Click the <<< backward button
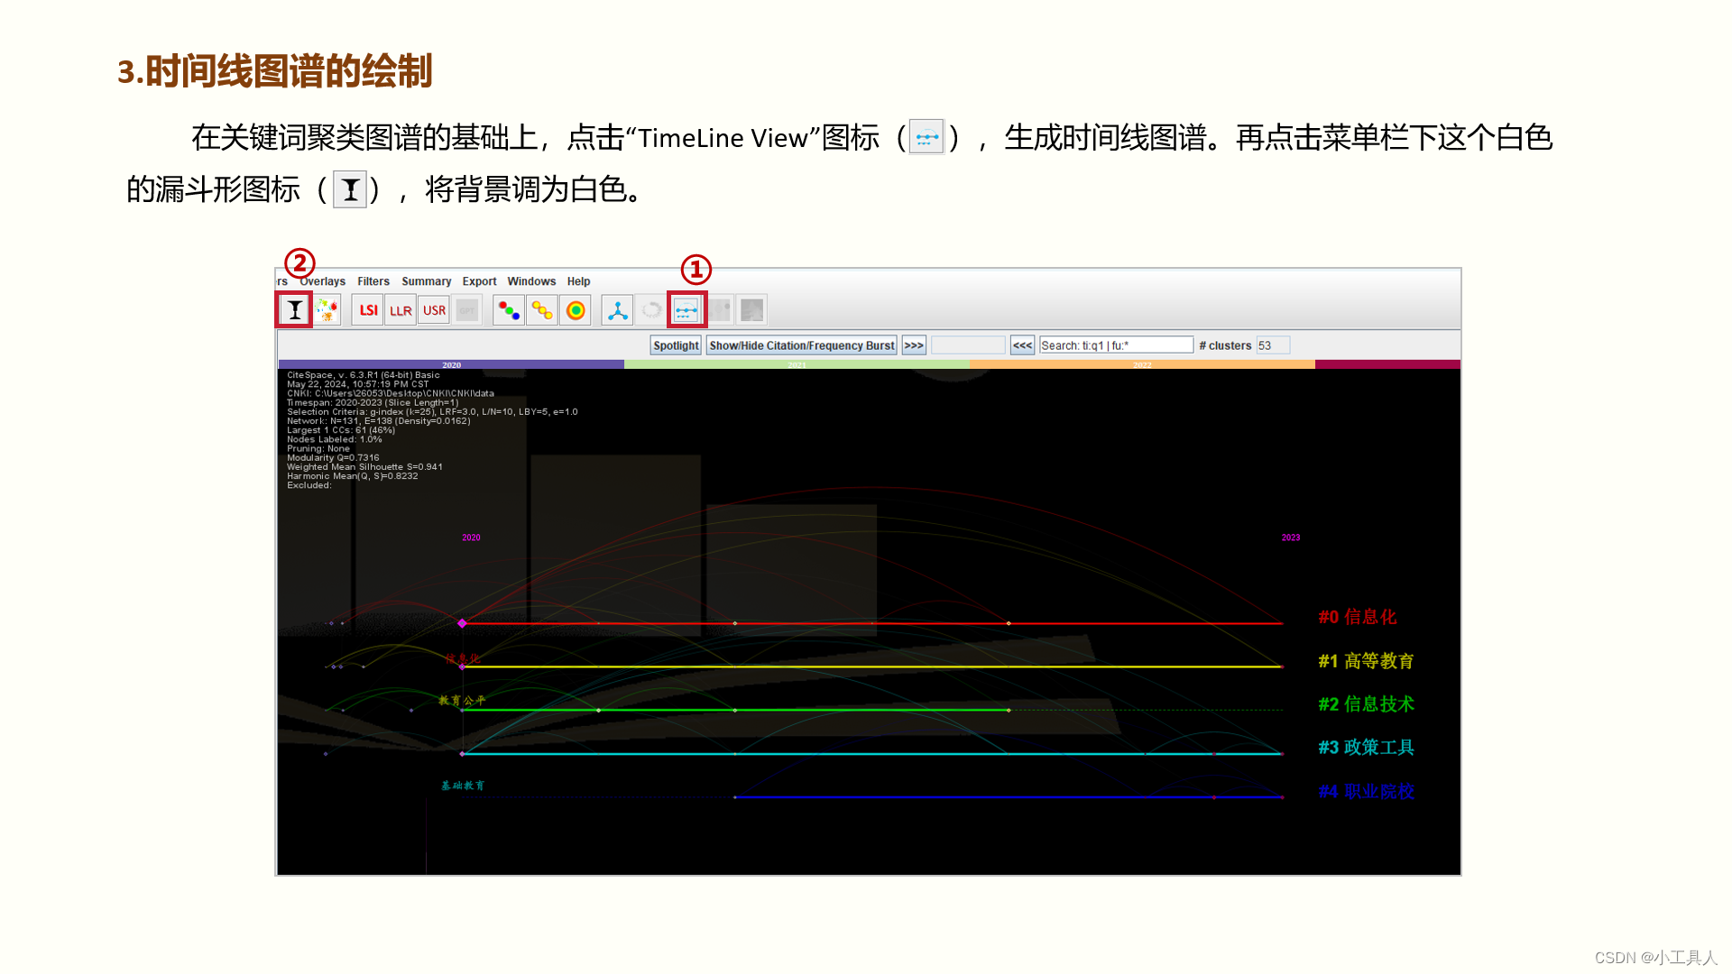 [1022, 345]
